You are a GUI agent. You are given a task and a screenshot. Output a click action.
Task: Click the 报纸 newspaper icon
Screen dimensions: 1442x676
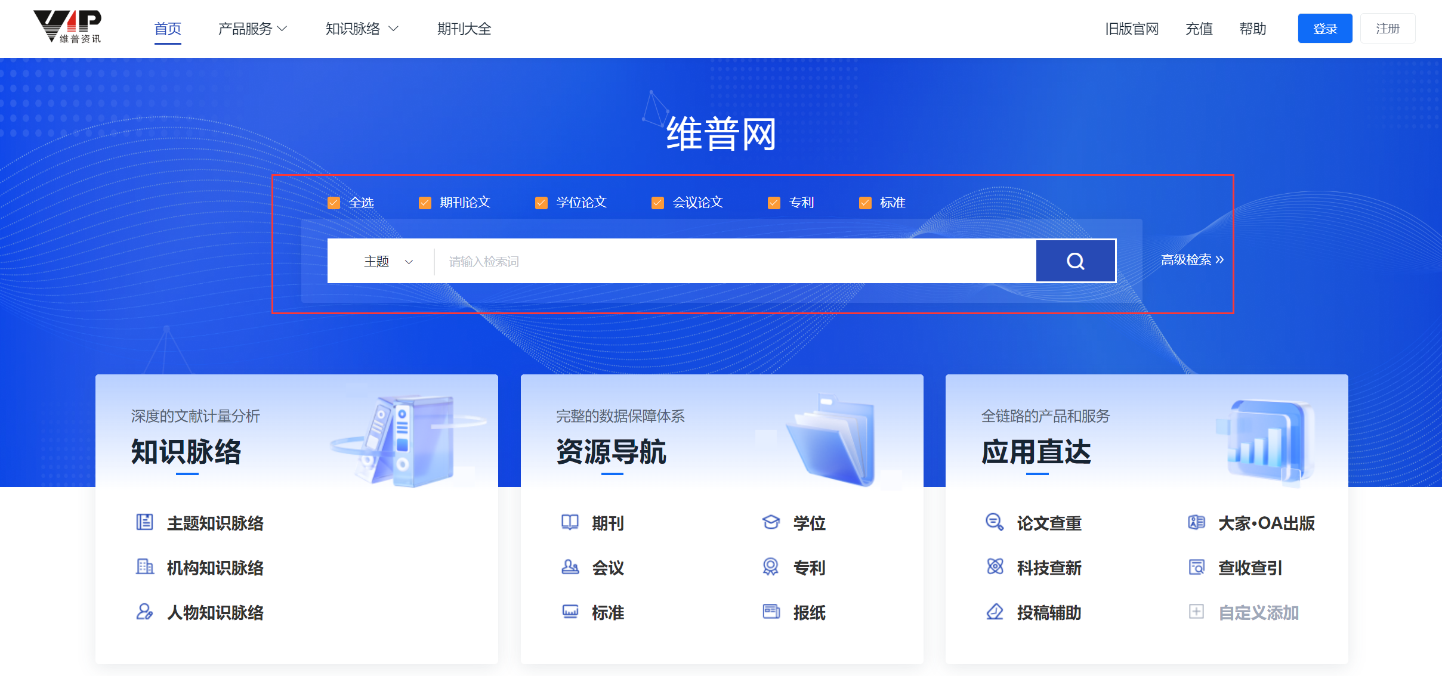pos(771,612)
